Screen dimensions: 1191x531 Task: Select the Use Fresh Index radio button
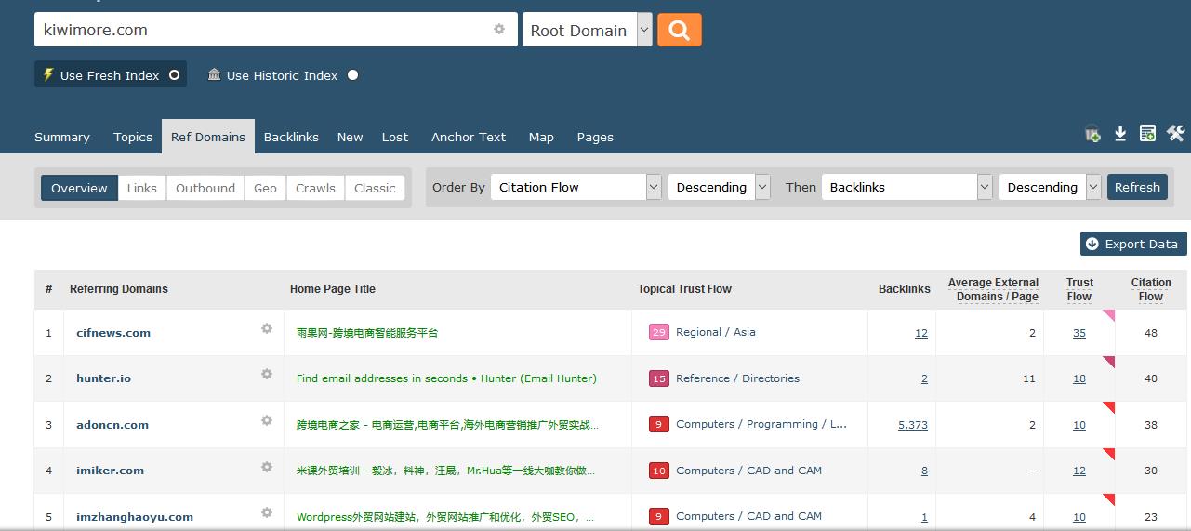coord(174,75)
